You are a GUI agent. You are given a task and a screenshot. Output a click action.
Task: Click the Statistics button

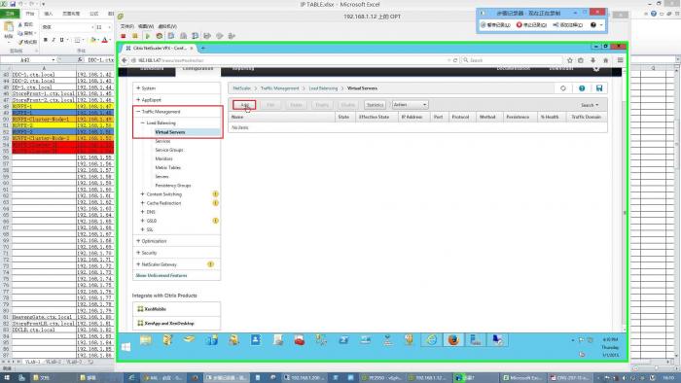[x=375, y=105]
